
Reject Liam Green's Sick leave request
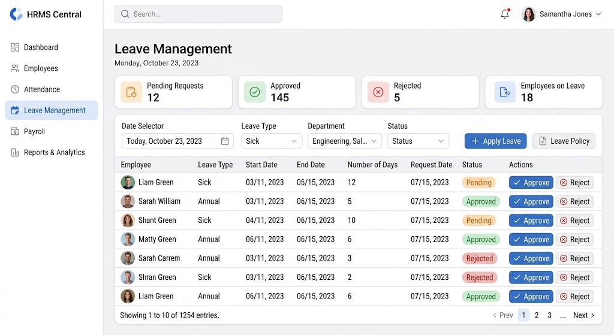[574, 183]
